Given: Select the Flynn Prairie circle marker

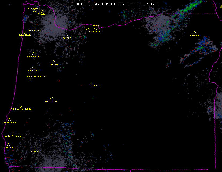Looking at the screenshot, I should click(8, 145).
